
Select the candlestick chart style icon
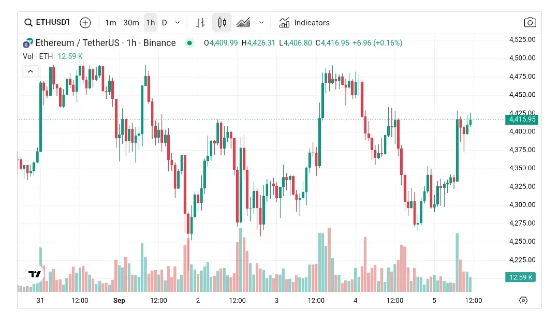tap(222, 23)
